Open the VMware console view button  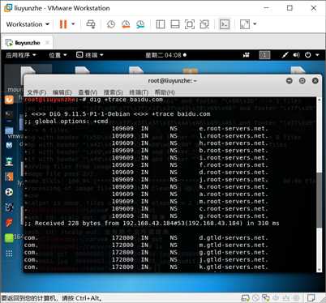[x=225, y=24]
